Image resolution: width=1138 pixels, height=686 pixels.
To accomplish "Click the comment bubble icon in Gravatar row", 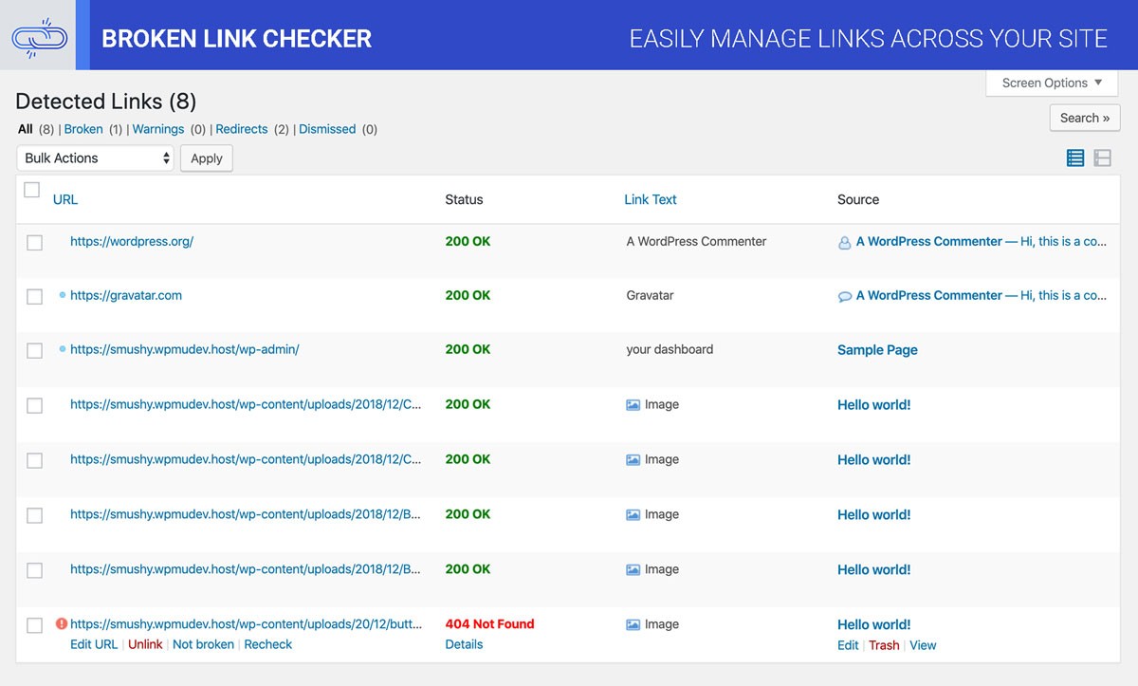I will 844,296.
